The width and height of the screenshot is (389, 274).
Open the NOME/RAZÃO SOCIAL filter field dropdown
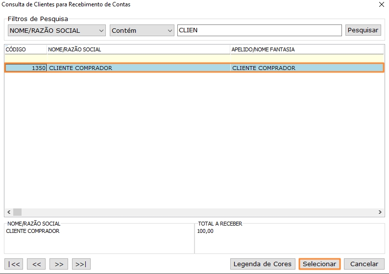pyautogui.click(x=57, y=30)
